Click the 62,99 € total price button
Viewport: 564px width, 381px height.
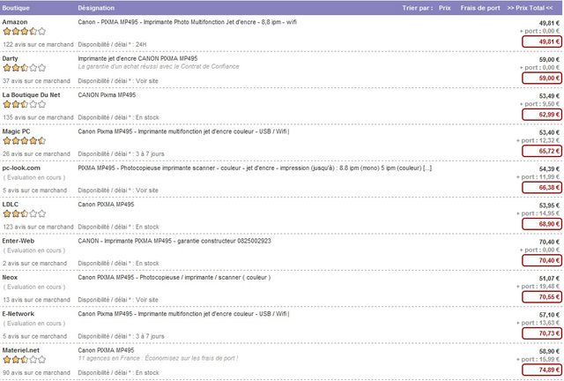[542, 115]
